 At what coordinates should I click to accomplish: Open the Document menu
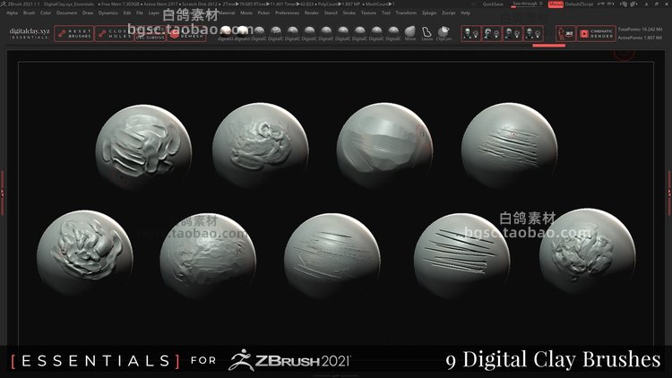(67, 13)
